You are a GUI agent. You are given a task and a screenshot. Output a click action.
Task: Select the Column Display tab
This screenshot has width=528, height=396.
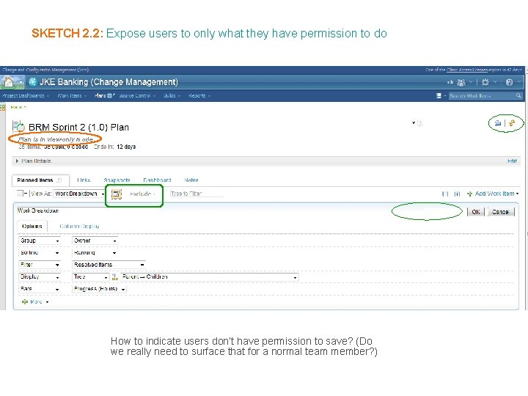(79, 227)
